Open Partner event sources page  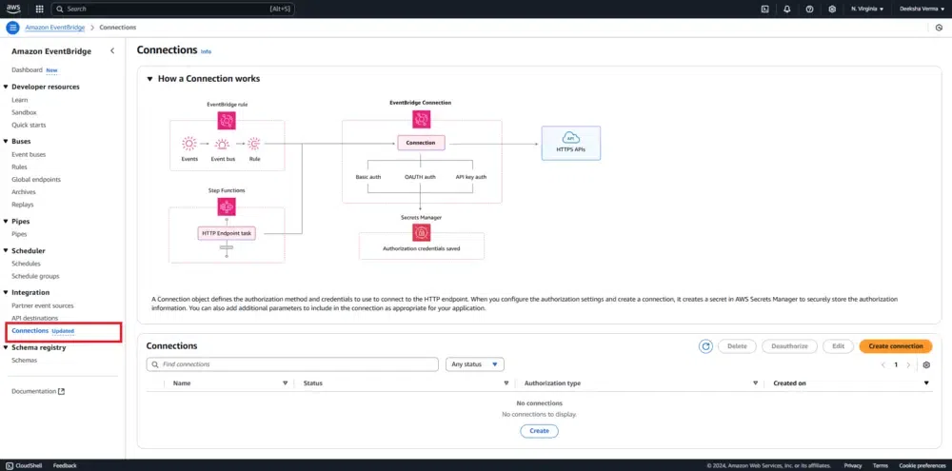point(43,305)
